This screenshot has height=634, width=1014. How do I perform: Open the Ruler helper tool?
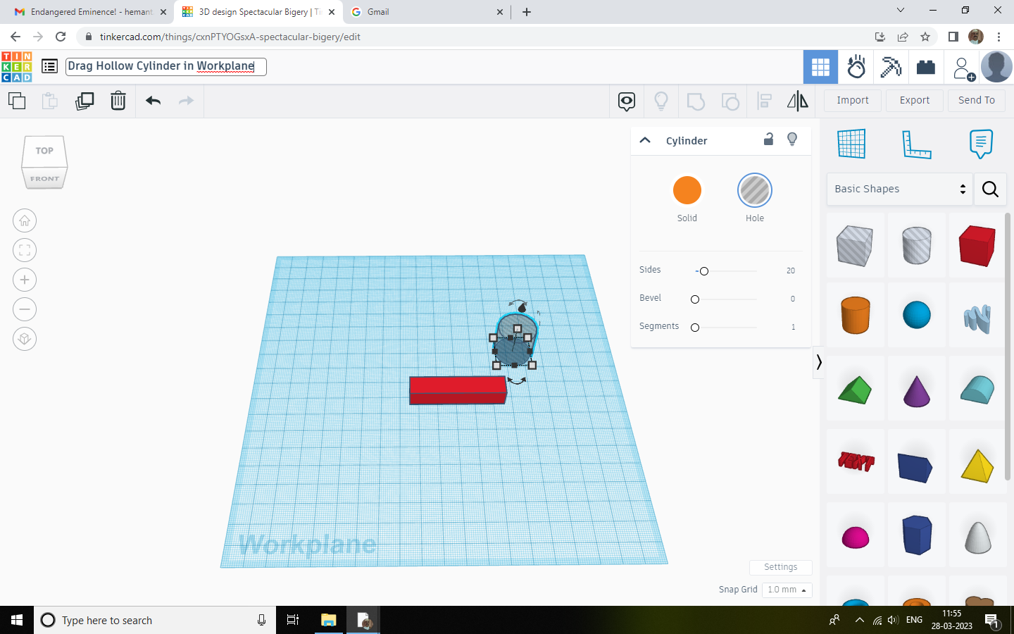tap(916, 144)
